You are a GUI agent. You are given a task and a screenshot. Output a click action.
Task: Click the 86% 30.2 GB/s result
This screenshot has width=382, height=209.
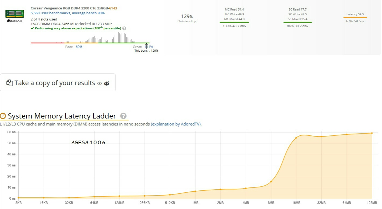click(x=298, y=26)
